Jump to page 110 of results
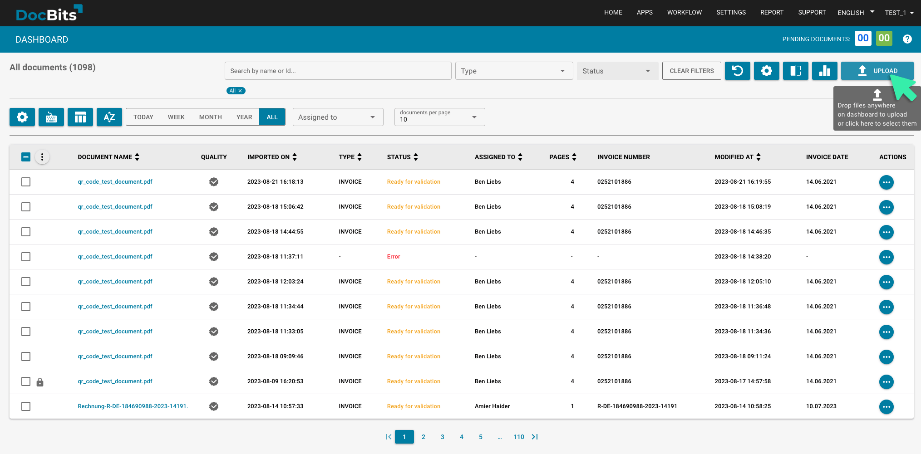921x454 pixels. point(518,437)
